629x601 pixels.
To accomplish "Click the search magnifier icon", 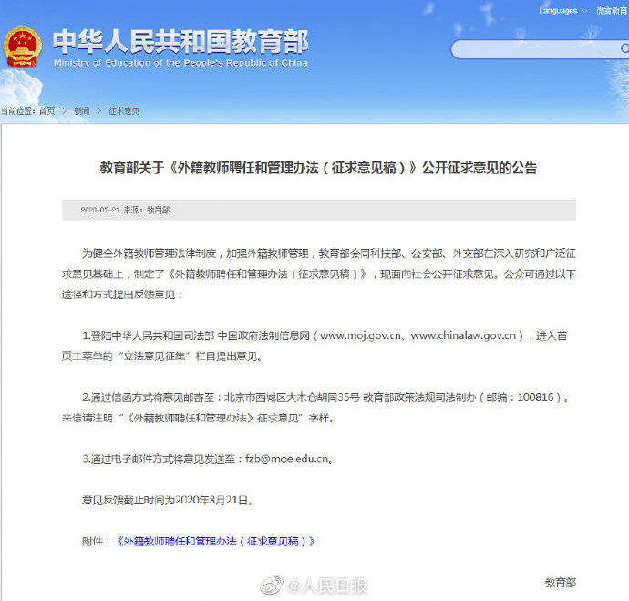I will [624, 48].
